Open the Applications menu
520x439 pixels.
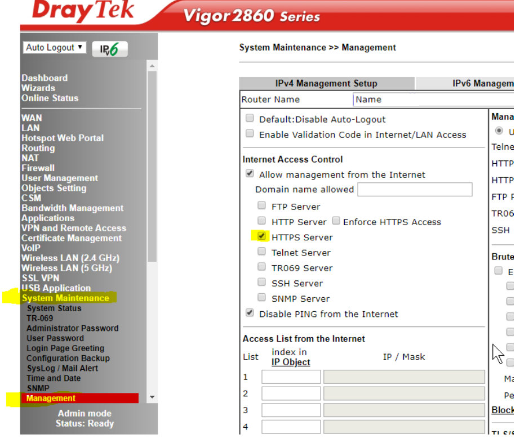(48, 218)
